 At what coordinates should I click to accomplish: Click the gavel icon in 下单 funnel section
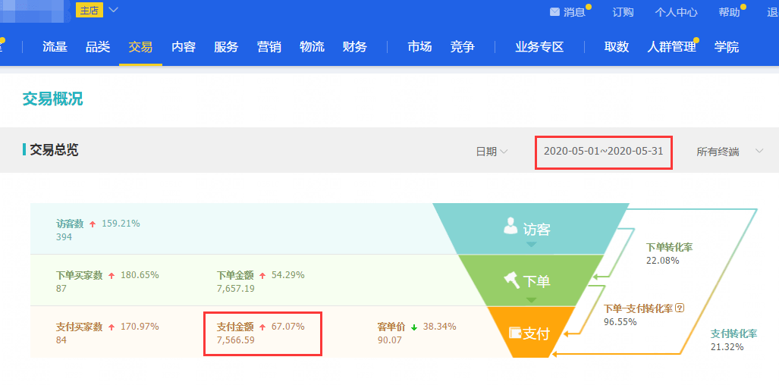(x=512, y=281)
